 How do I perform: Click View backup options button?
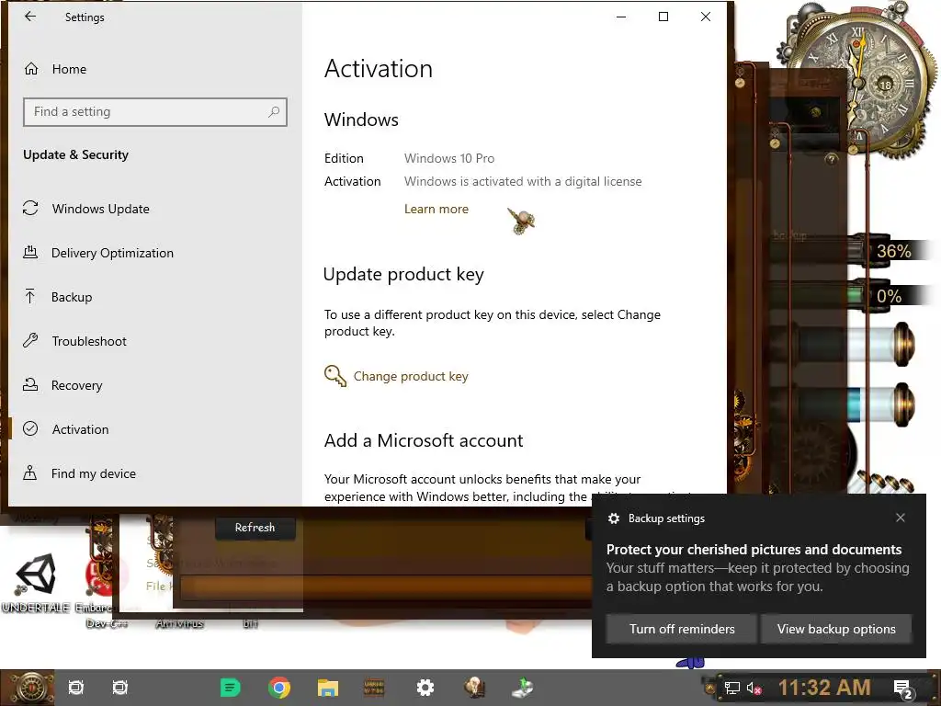836,629
